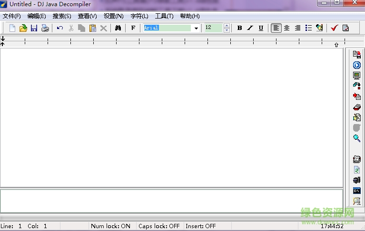
Task: Open the 帮助(H) menu
Action: [x=190, y=16]
